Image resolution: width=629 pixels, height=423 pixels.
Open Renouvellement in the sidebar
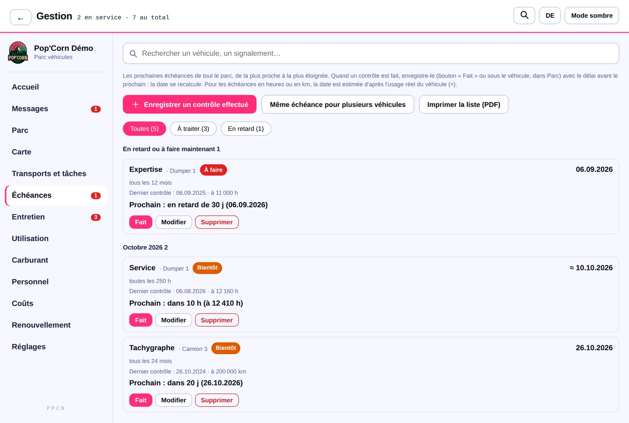[x=56, y=325]
